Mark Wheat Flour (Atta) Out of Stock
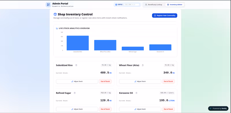Screen dimensions: 231x113 pos(168,81)
